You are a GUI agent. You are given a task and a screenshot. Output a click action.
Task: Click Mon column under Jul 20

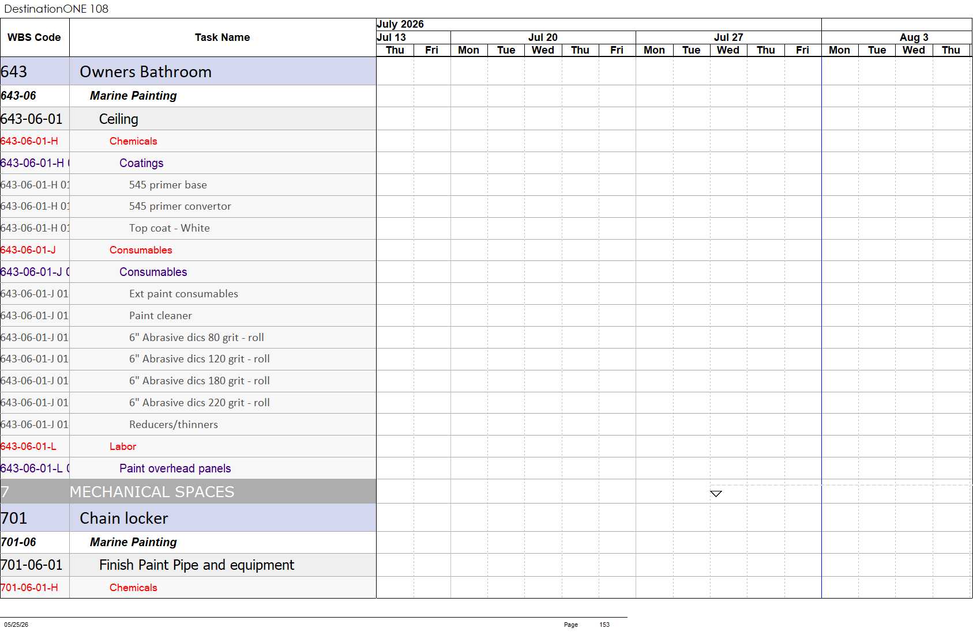tap(469, 50)
